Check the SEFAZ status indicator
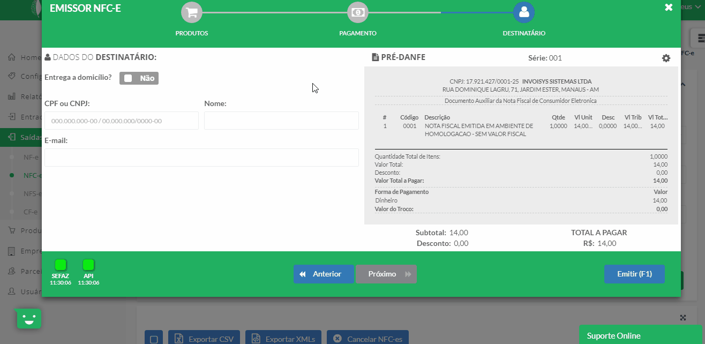This screenshot has height=344, width=705. (61, 265)
